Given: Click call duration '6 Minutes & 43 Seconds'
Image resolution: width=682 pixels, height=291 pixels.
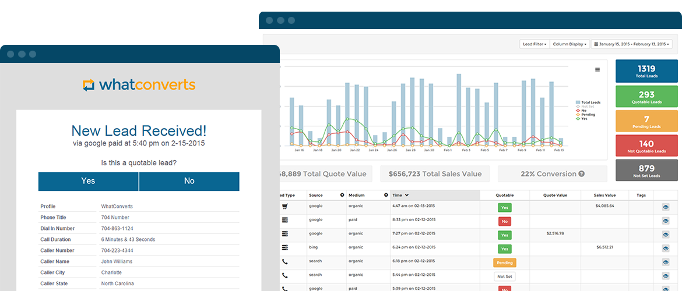Looking at the screenshot, I should point(128,239).
